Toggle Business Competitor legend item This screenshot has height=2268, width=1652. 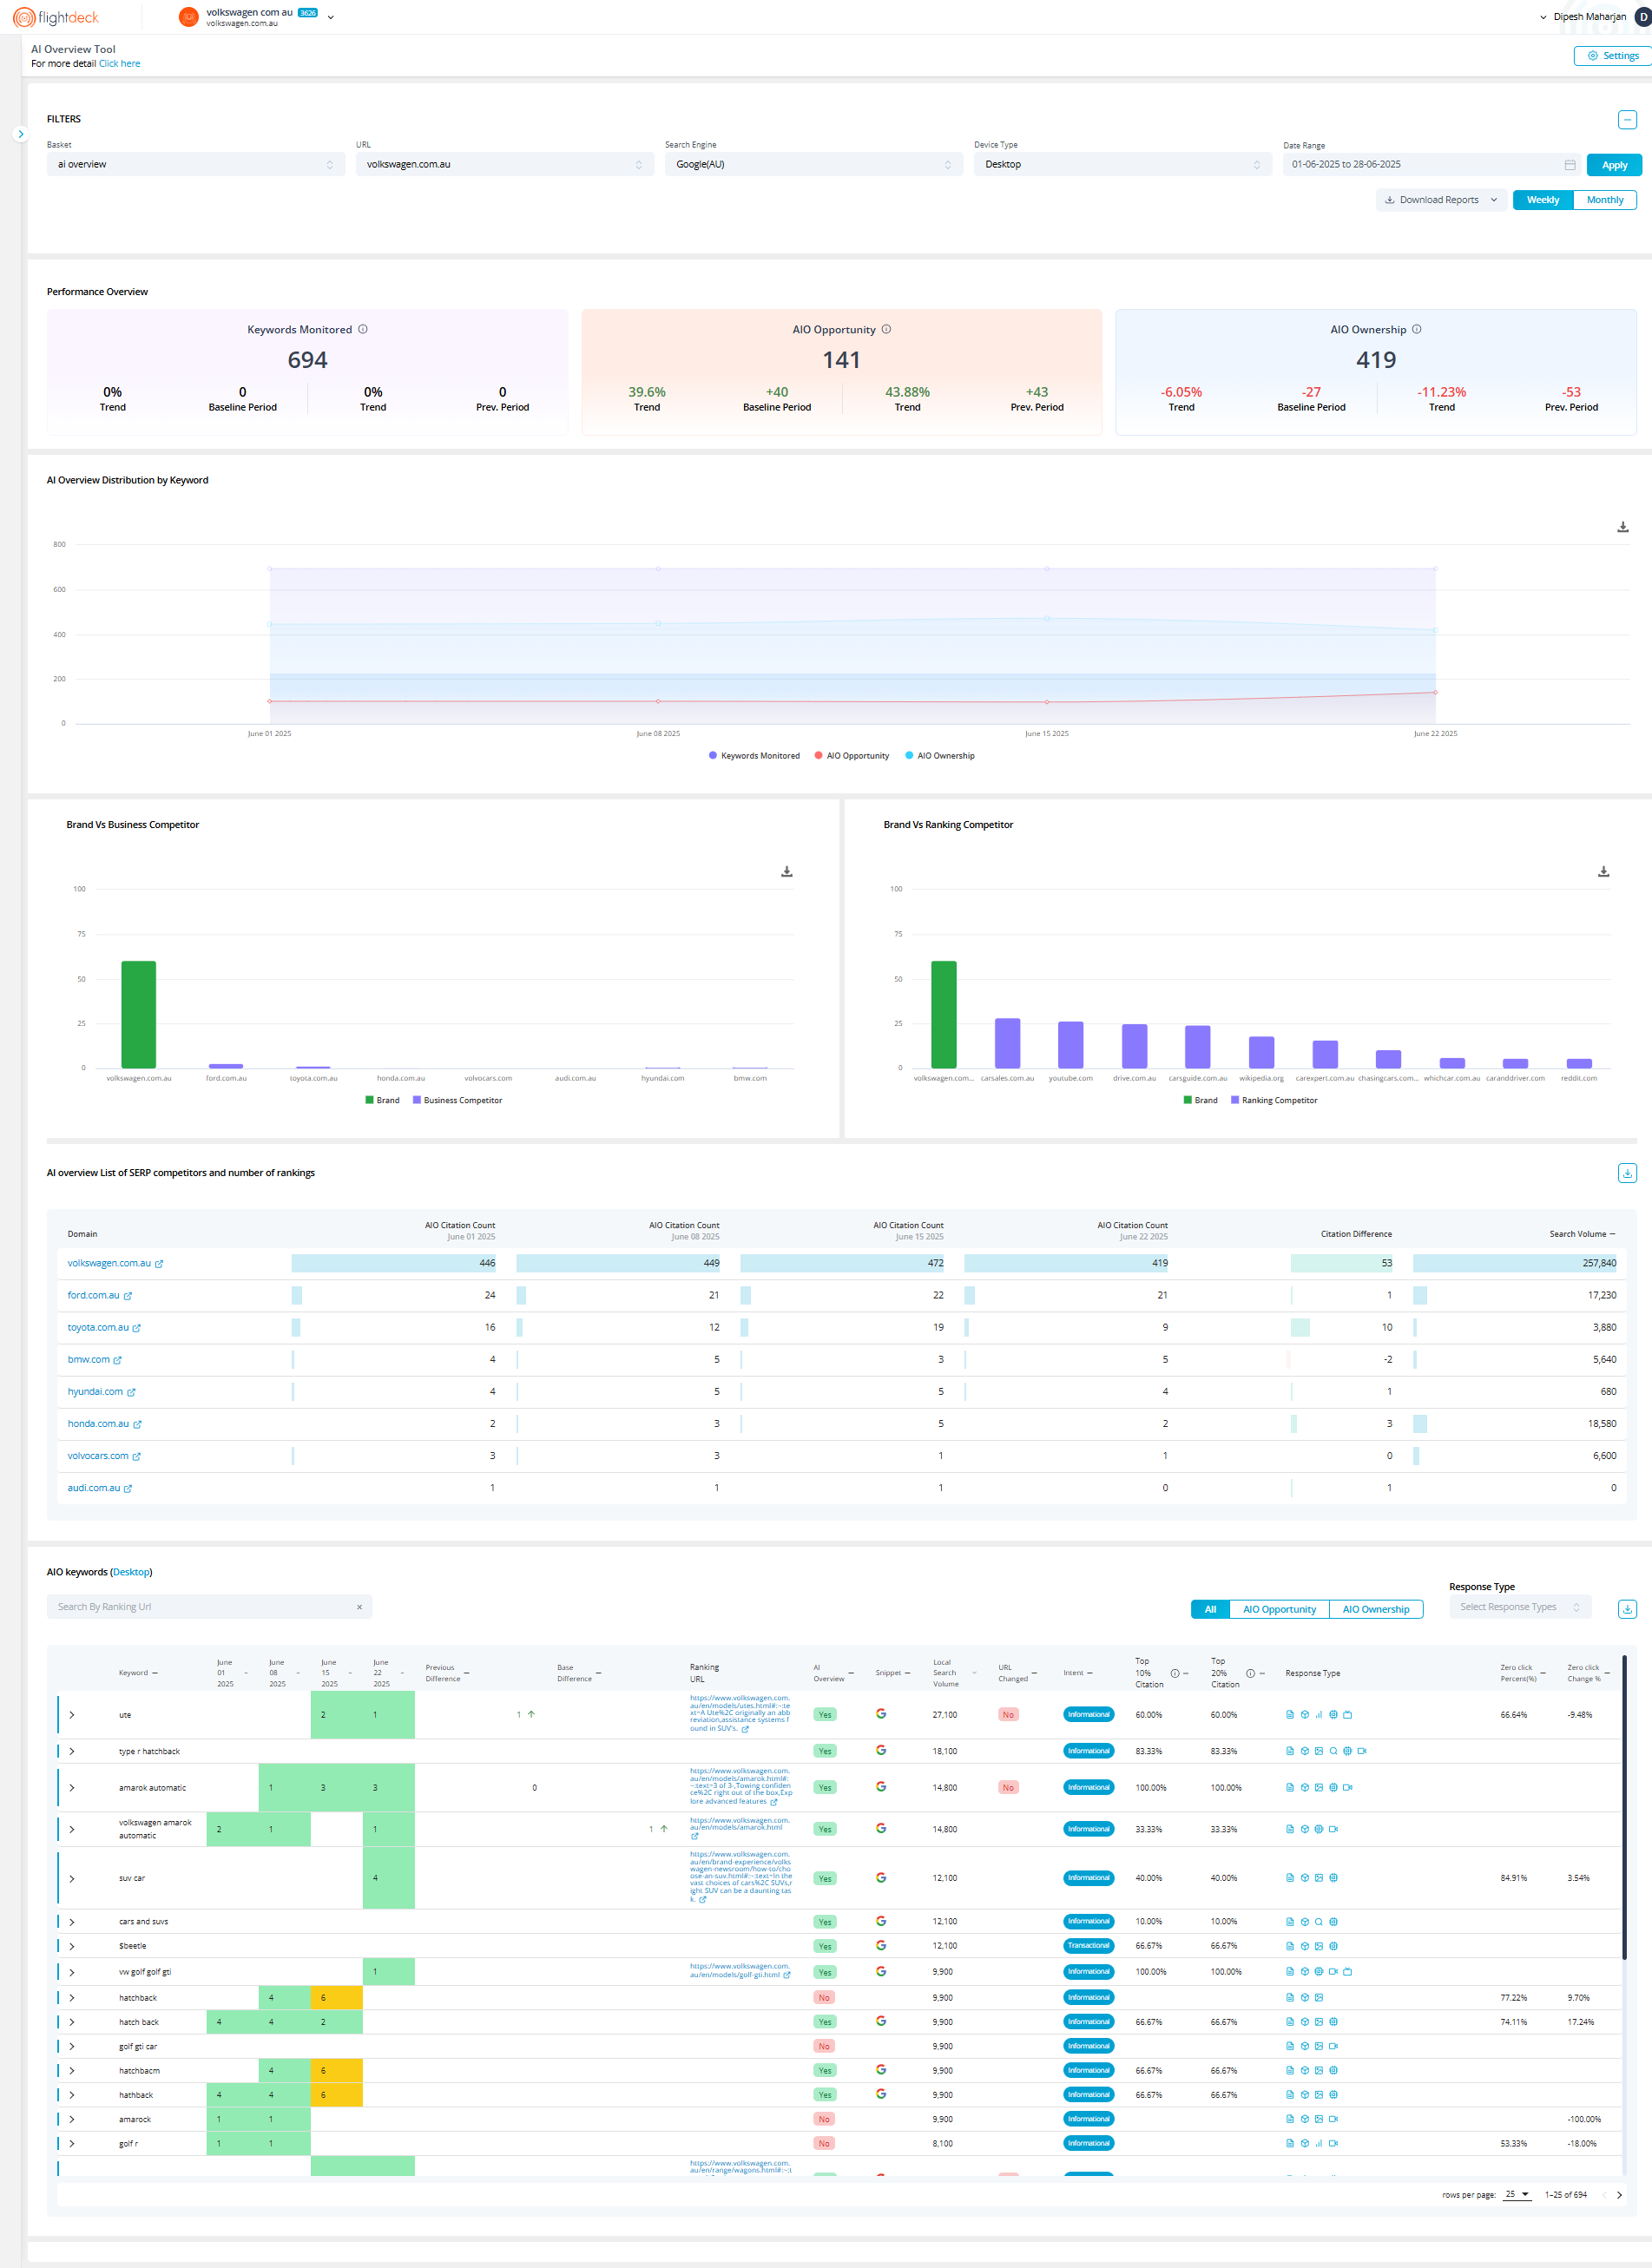[458, 1101]
